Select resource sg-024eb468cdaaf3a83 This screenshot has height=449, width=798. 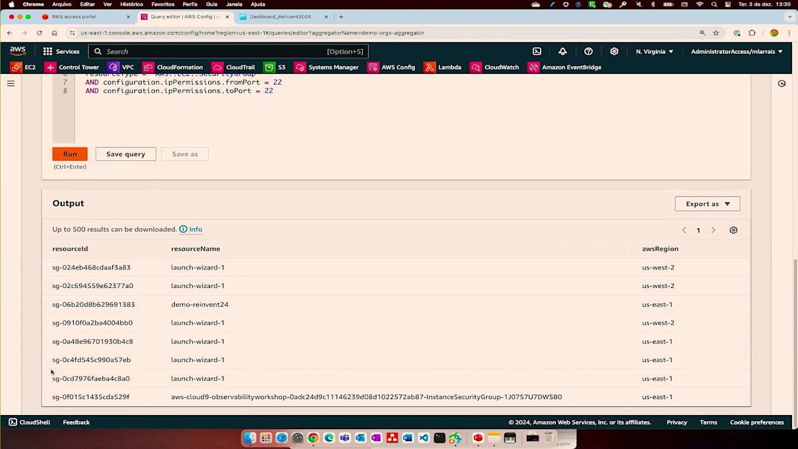[x=91, y=267]
